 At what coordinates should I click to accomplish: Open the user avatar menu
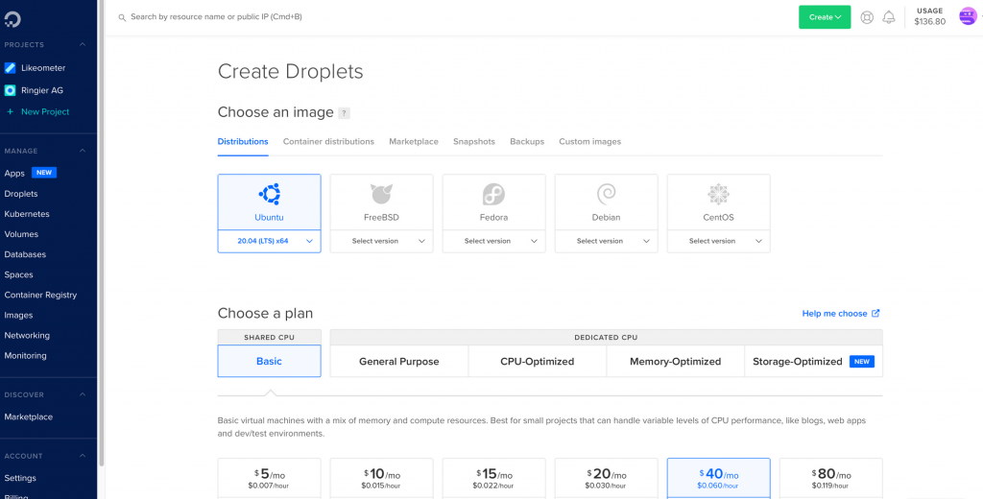[968, 16]
